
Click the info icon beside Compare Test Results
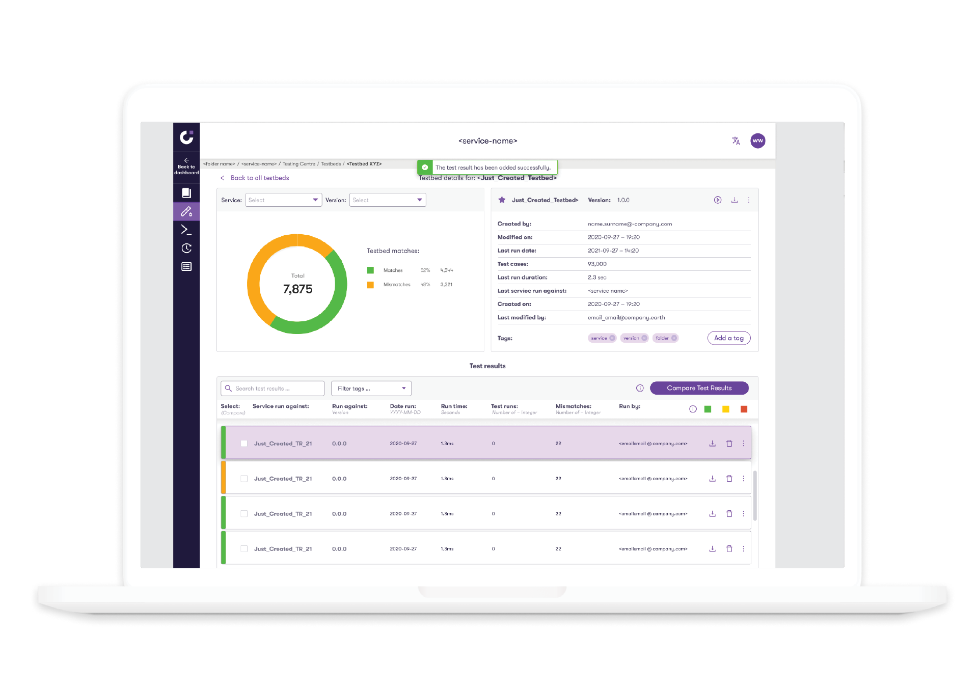pos(640,388)
